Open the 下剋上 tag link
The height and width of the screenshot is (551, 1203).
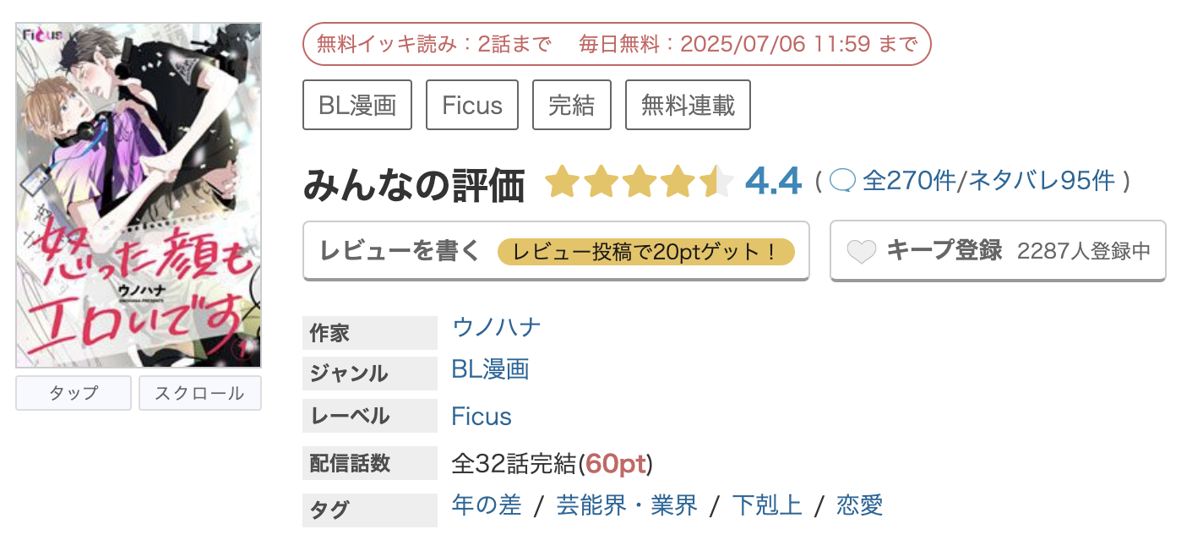pyautogui.click(x=767, y=505)
